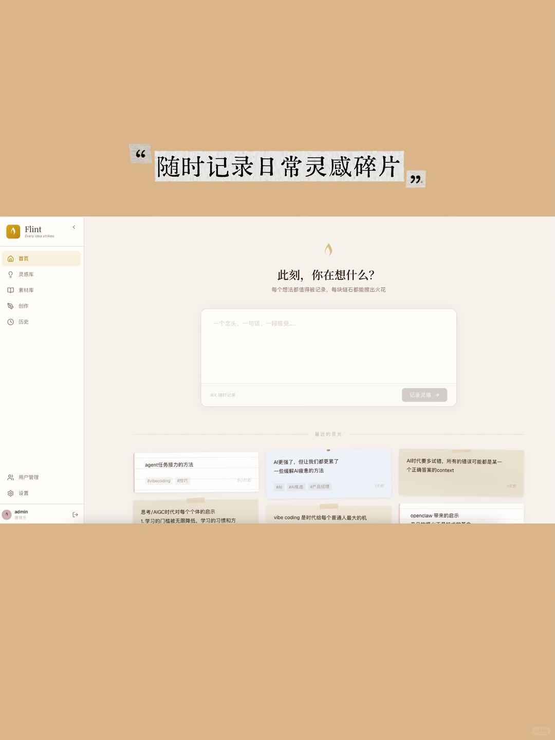
Task: Click the ⌘K 随时记录 hint text
Action: pos(223,395)
